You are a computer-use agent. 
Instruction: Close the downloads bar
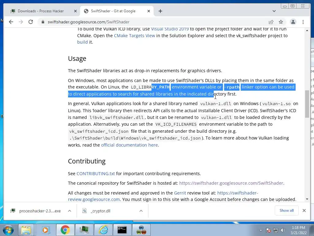pos(304,210)
